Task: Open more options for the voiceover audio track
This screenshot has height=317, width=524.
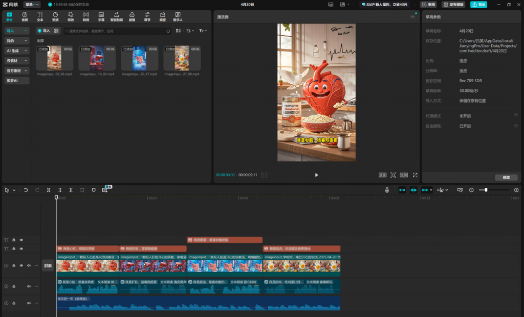Action: tap(36, 286)
